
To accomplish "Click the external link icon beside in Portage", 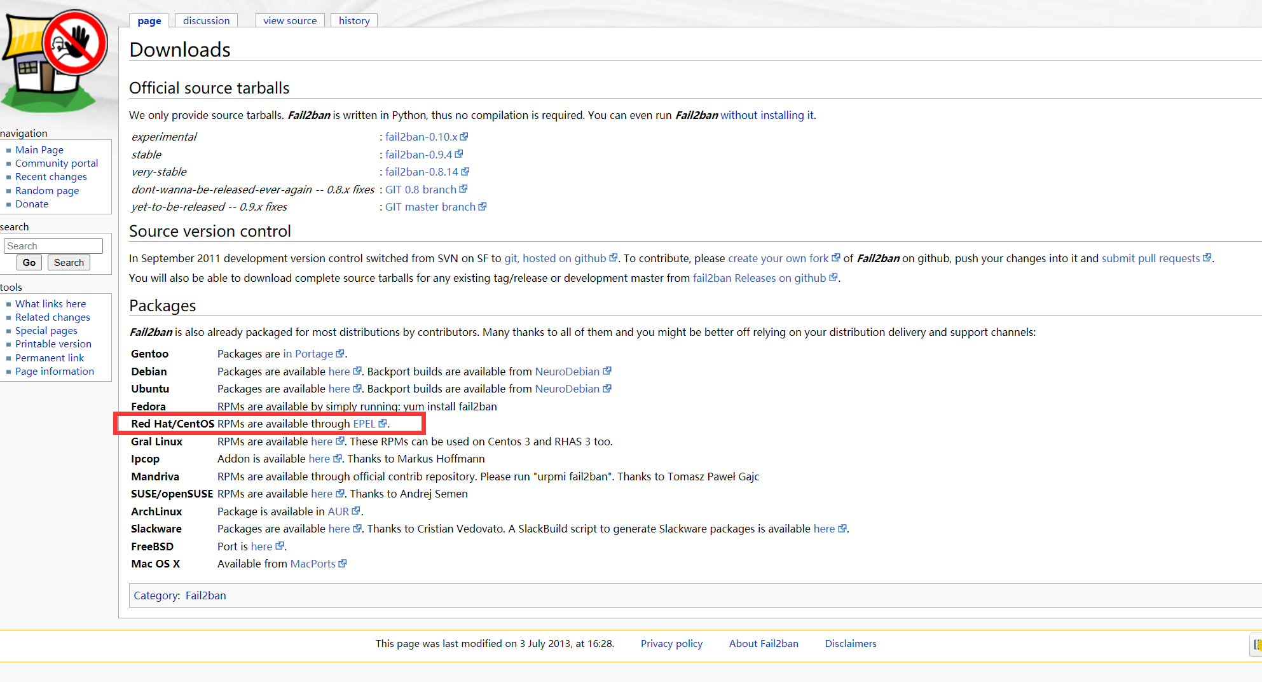I will click(341, 353).
